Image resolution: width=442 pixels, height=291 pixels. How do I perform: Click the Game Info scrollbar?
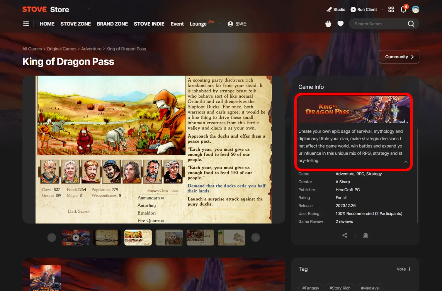pyautogui.click(x=417, y=175)
